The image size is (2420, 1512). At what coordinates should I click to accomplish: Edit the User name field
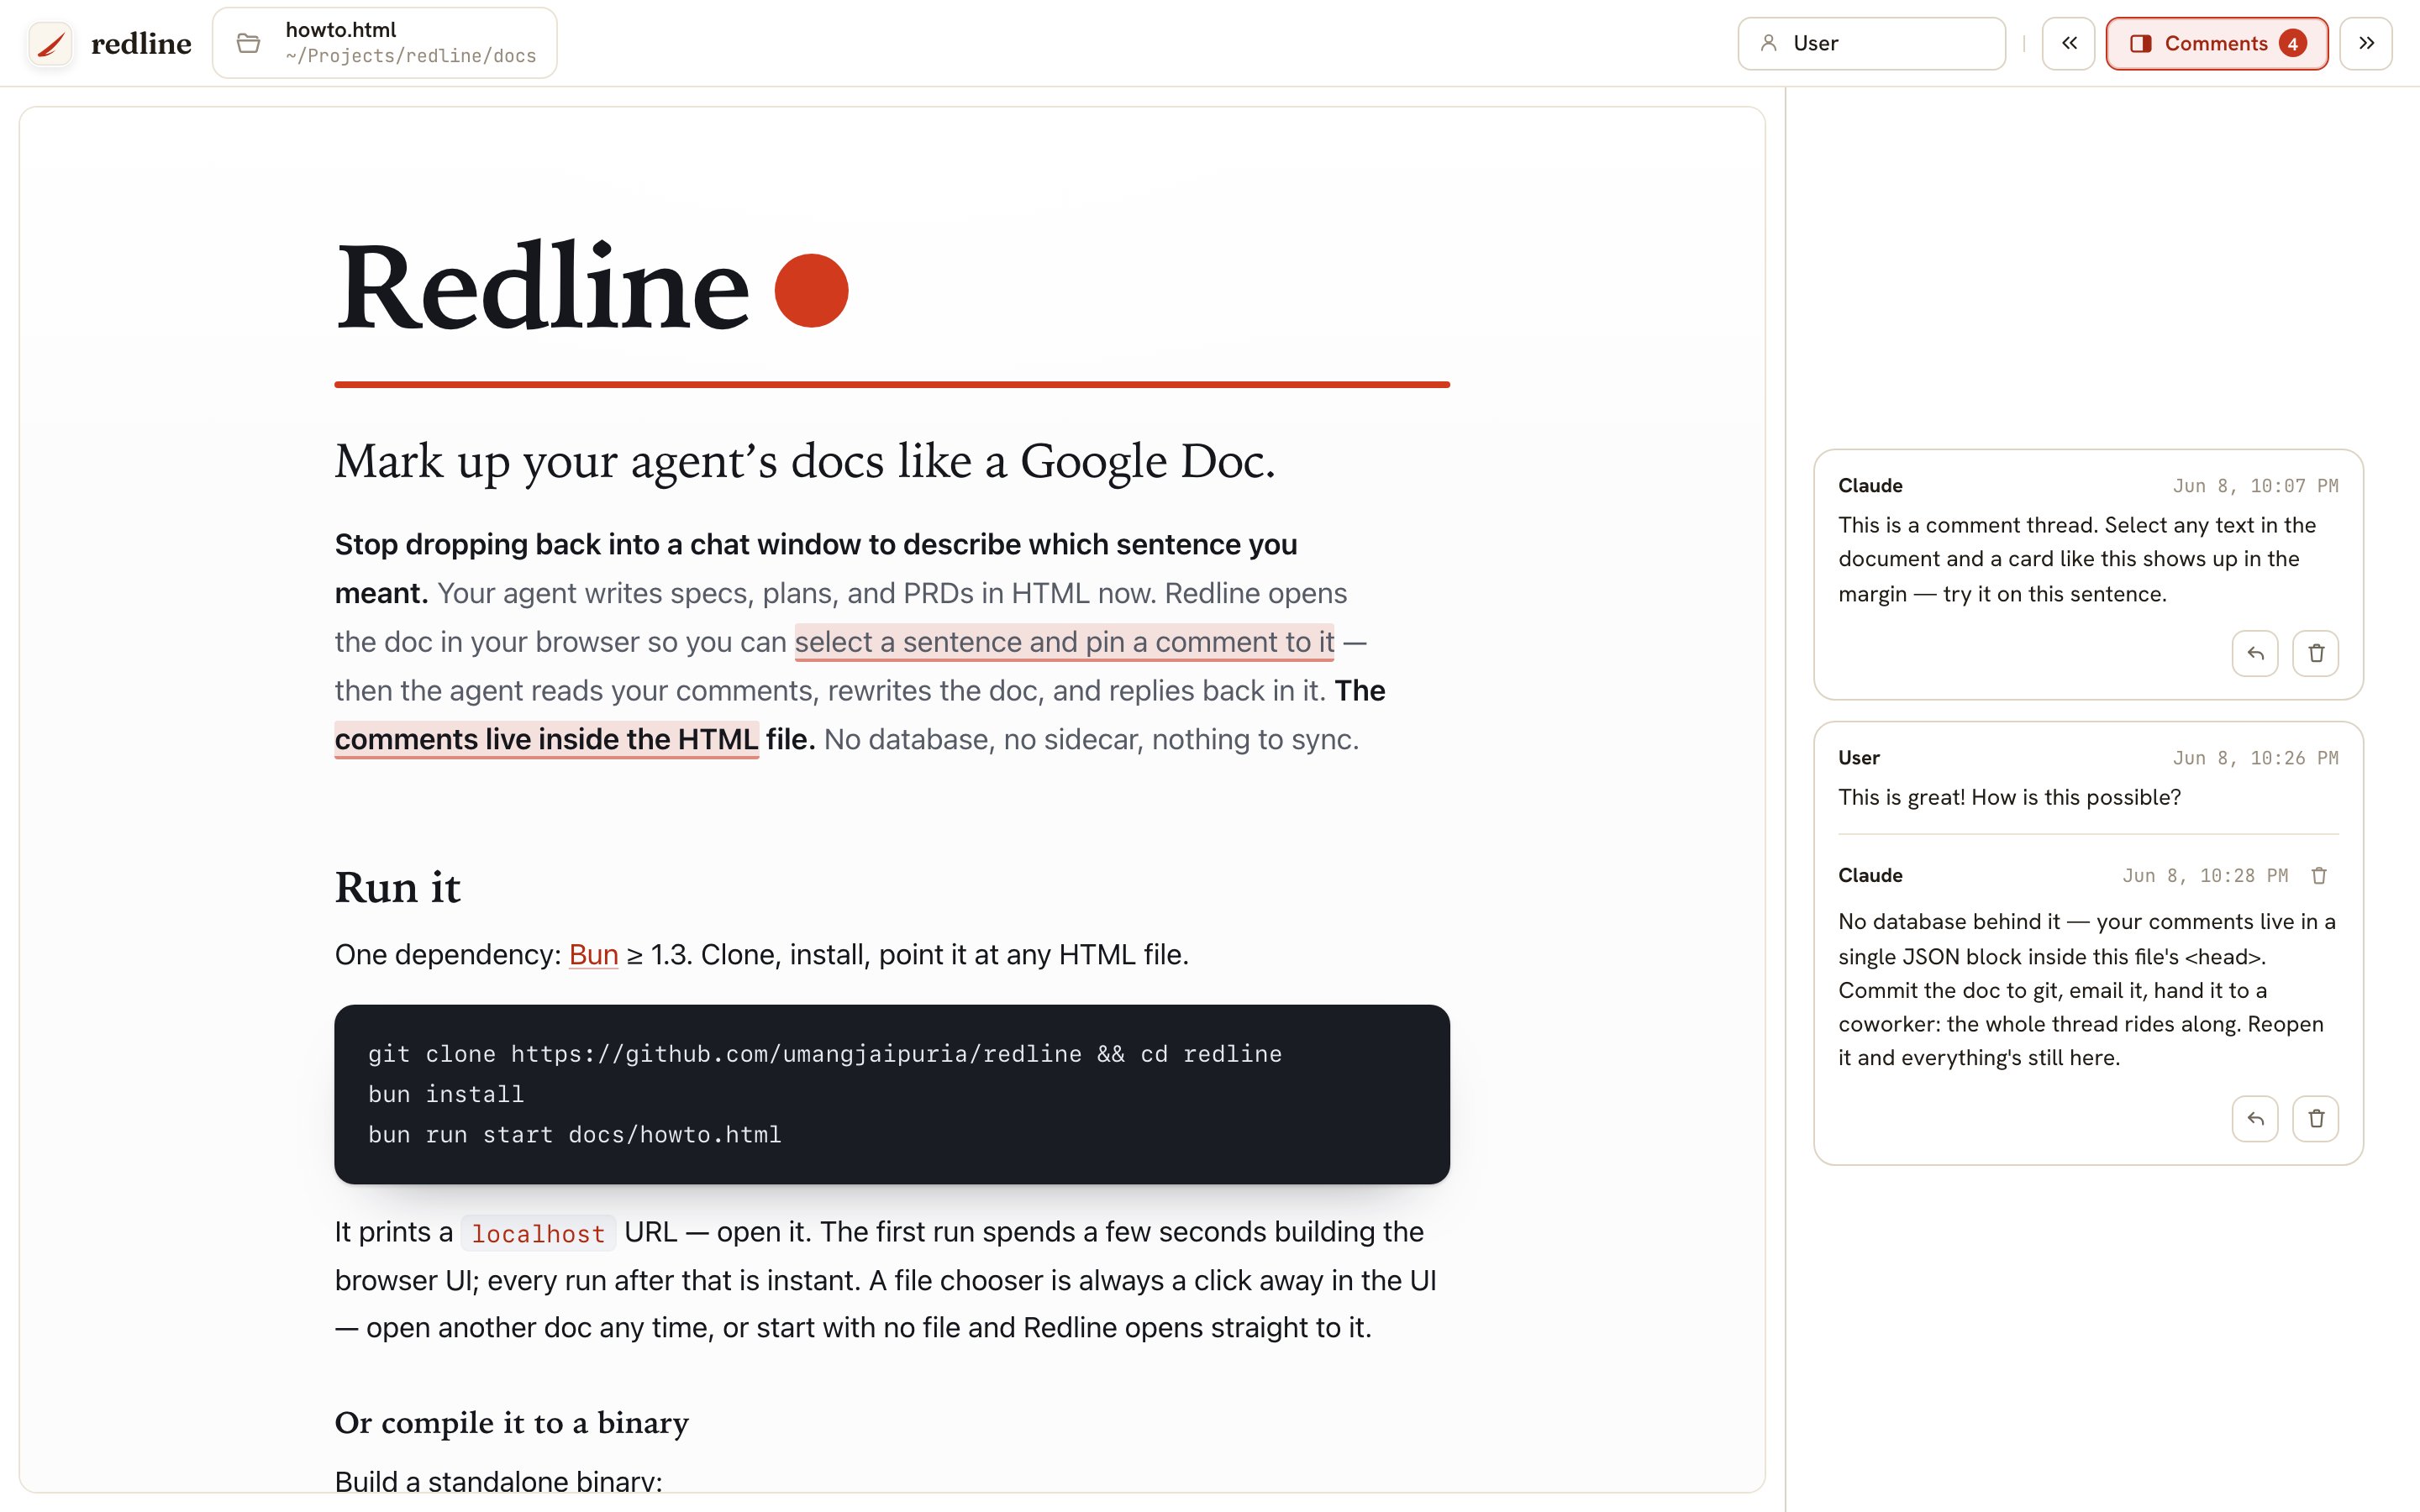[1871, 43]
